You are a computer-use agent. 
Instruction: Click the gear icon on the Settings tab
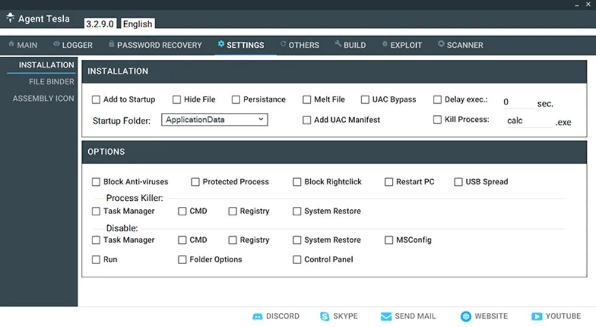point(221,44)
